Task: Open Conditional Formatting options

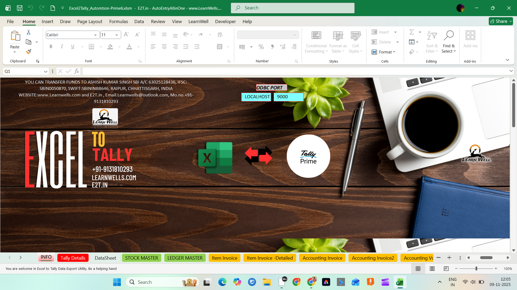Action: point(316,42)
